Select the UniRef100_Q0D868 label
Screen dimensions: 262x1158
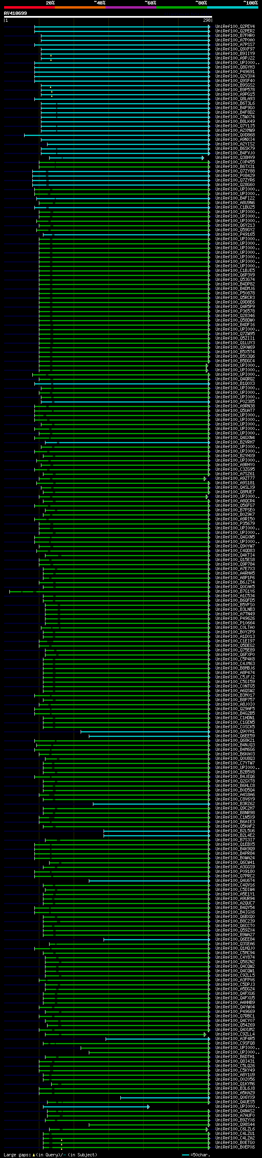pos(235,135)
